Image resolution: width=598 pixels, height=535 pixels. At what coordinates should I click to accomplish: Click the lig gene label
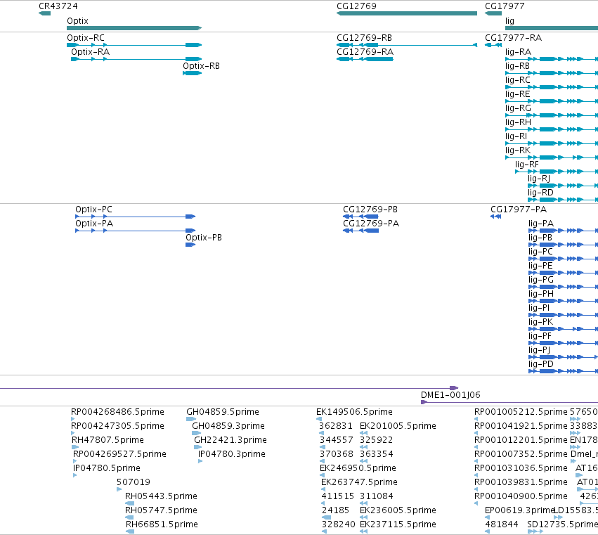tap(509, 21)
